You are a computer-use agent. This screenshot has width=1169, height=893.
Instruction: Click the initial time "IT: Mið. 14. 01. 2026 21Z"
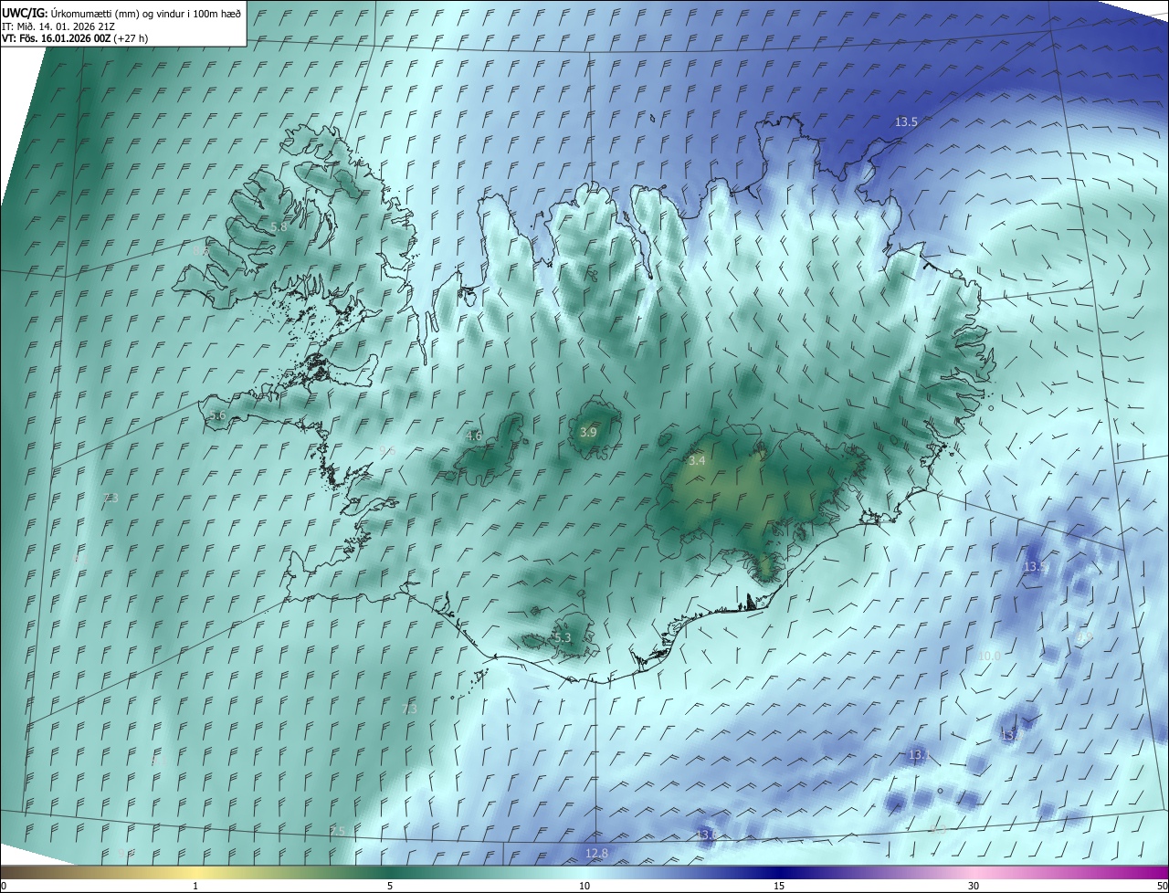(58, 26)
